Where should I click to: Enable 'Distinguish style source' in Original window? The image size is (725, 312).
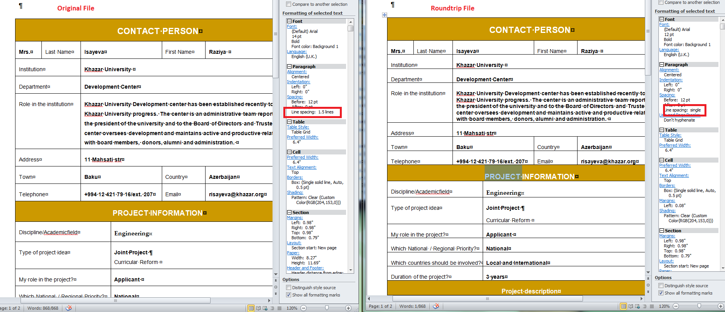[288, 288]
